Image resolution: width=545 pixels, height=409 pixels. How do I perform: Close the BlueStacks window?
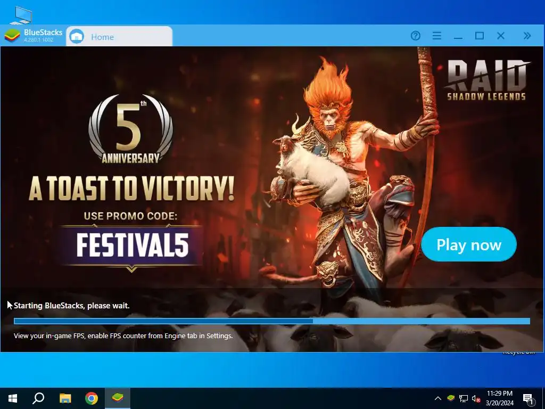(500, 36)
